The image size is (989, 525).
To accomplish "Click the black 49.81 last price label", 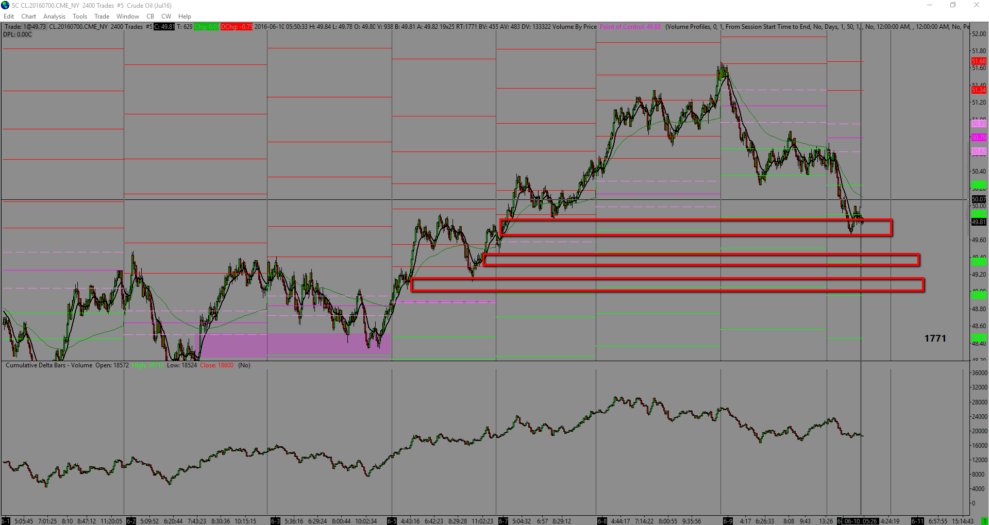I will click(x=979, y=222).
